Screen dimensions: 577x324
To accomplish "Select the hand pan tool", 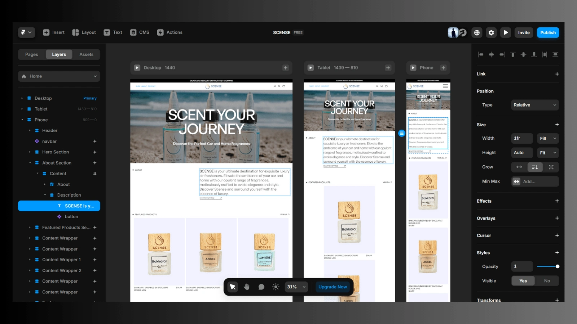I will (x=247, y=287).
